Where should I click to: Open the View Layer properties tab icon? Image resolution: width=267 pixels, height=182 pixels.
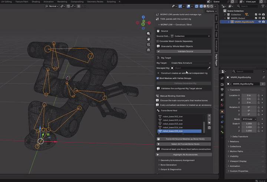point(222,95)
